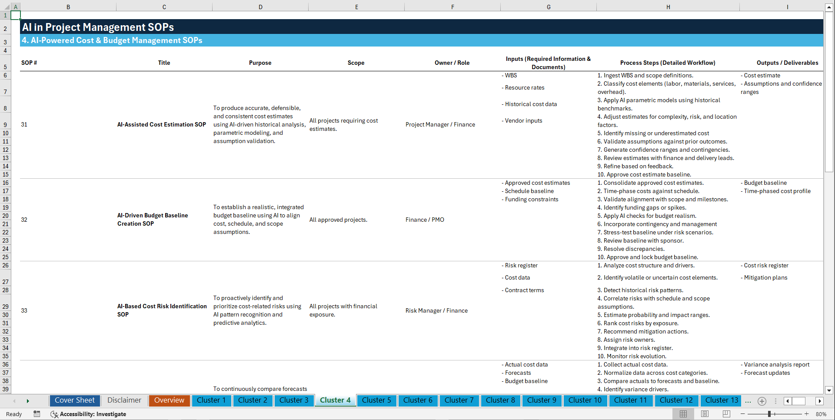Open the all-sheets list via ellipsis button
The height and width of the screenshot is (420, 835).
point(748,401)
